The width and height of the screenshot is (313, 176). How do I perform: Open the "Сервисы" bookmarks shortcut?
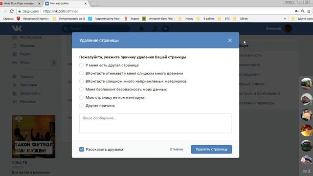tap(8, 19)
